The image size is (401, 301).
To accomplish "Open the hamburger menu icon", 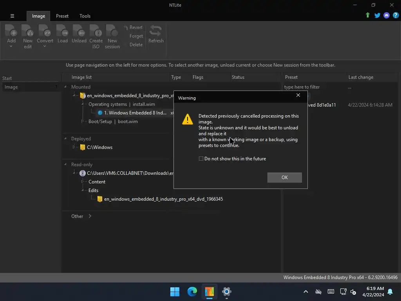I will [12, 16].
